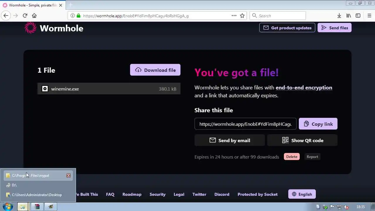The height and width of the screenshot is (211, 375).
Task: Switch to the D:\ explorer window
Action: click(x=38, y=185)
